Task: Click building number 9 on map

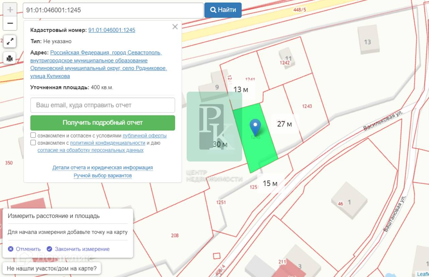Action: pyautogui.click(x=217, y=87)
